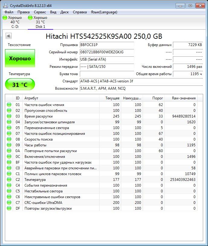Click the Интерфейс field USB (Serial ATA)

pos(107,59)
